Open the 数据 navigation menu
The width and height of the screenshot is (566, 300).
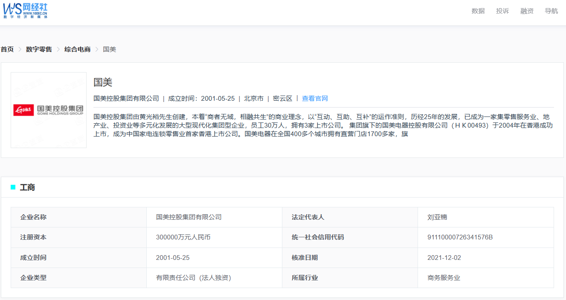point(478,11)
